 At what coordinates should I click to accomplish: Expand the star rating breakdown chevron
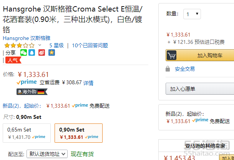click(40, 45)
